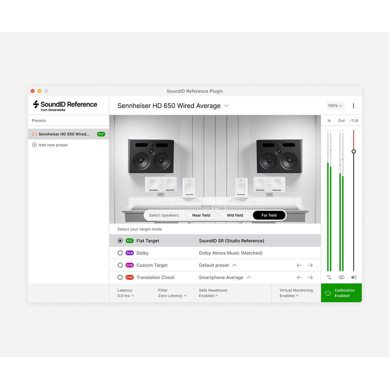This screenshot has width=389, height=389.
Task: Click the speaker volume icon
Action: pos(353,277)
